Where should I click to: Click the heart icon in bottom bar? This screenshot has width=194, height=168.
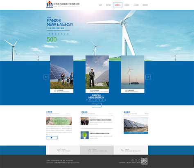(x=59, y=150)
